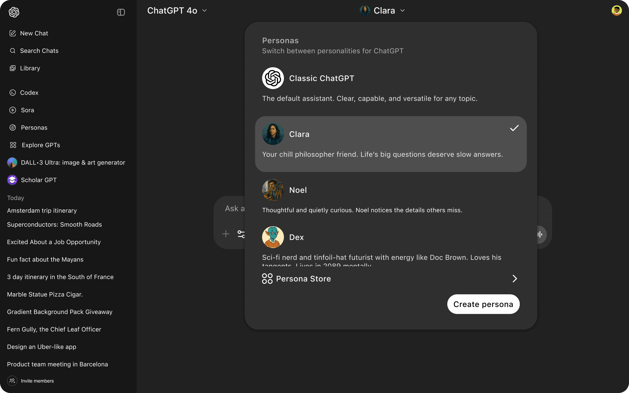Click the Explore GPTs grid icon
Image resolution: width=629 pixels, height=393 pixels.
(13, 145)
